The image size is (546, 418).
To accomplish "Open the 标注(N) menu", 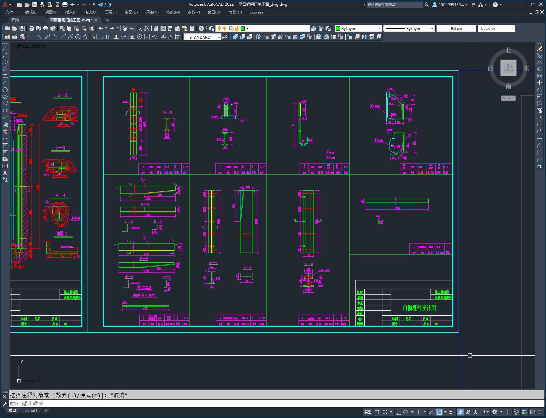I will [152, 12].
